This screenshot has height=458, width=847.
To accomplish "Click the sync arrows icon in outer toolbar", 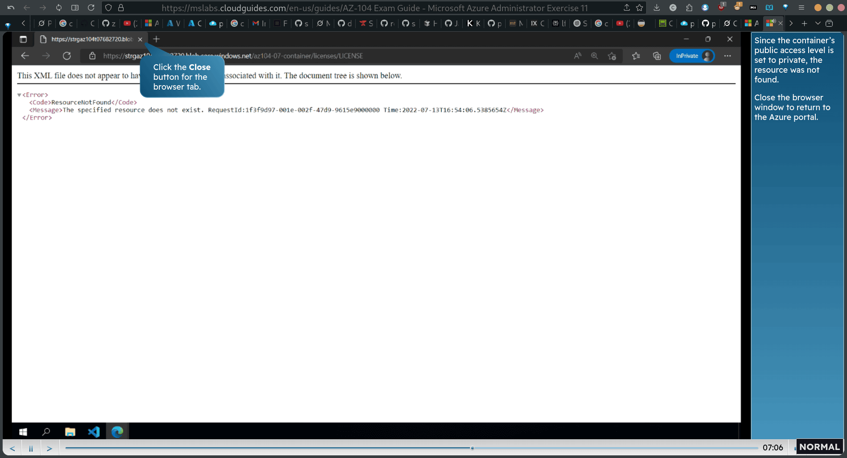I will click(59, 8).
